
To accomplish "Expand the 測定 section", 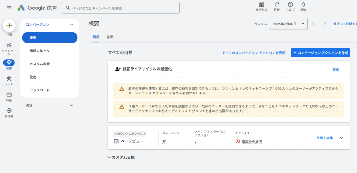I will [71, 105].
